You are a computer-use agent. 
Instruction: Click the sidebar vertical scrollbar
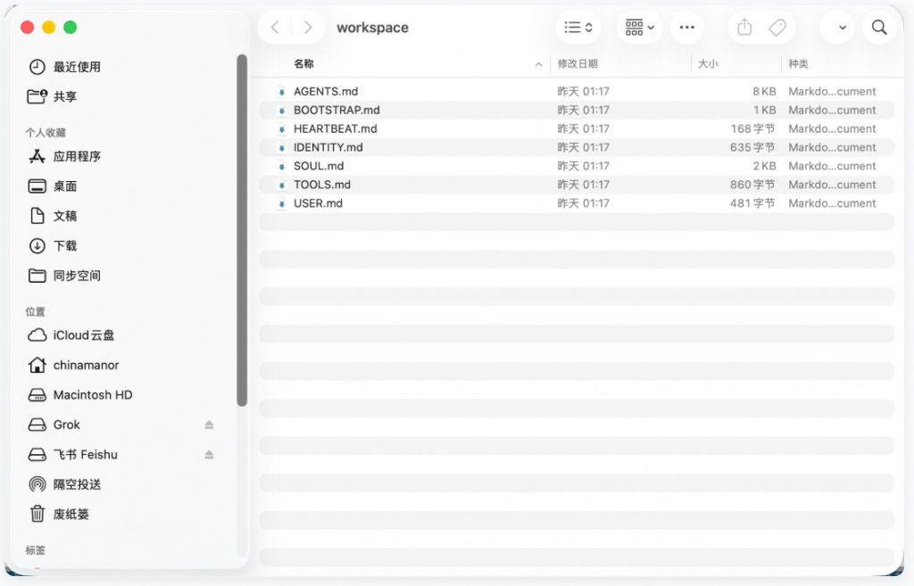[x=242, y=230]
